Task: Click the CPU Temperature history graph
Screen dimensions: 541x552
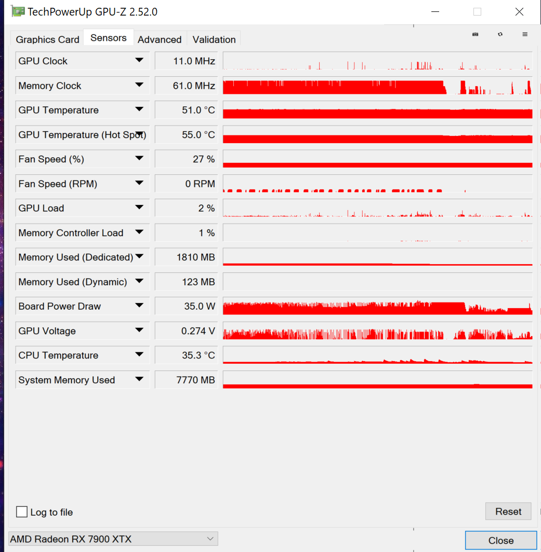Action: (378, 355)
